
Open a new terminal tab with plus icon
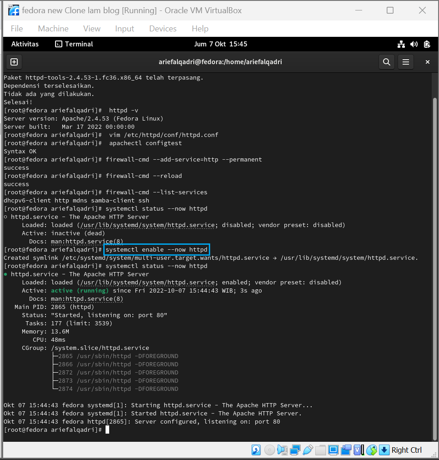pos(14,62)
